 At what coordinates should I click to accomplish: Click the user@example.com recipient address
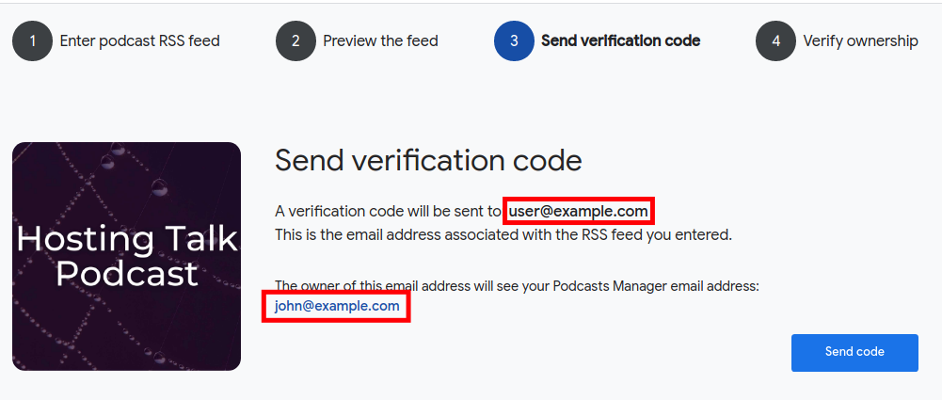coord(579,211)
